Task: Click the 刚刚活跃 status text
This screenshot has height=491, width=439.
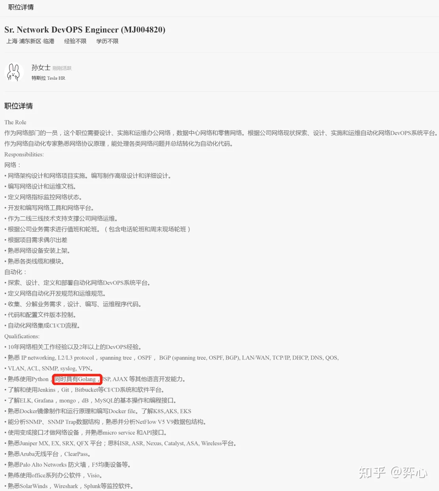Action: coord(62,68)
